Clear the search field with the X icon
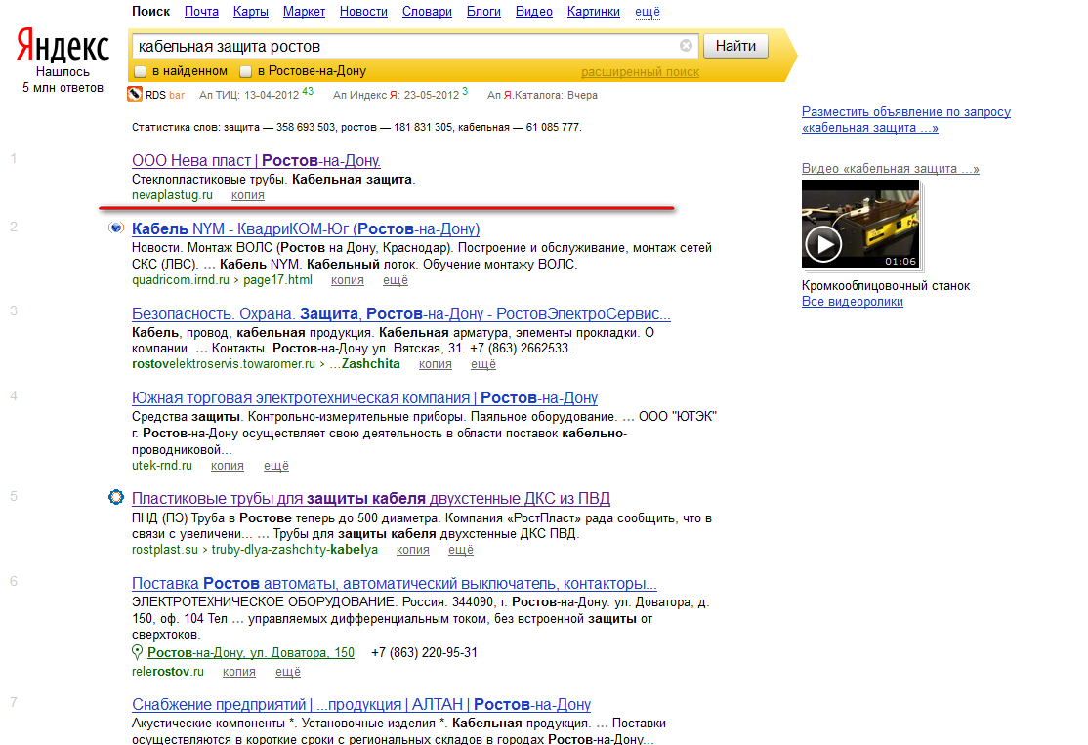The image size is (1088, 745). (x=686, y=46)
